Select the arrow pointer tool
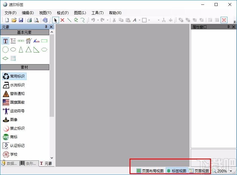Viewport: 237px width, 175px height. point(56,20)
